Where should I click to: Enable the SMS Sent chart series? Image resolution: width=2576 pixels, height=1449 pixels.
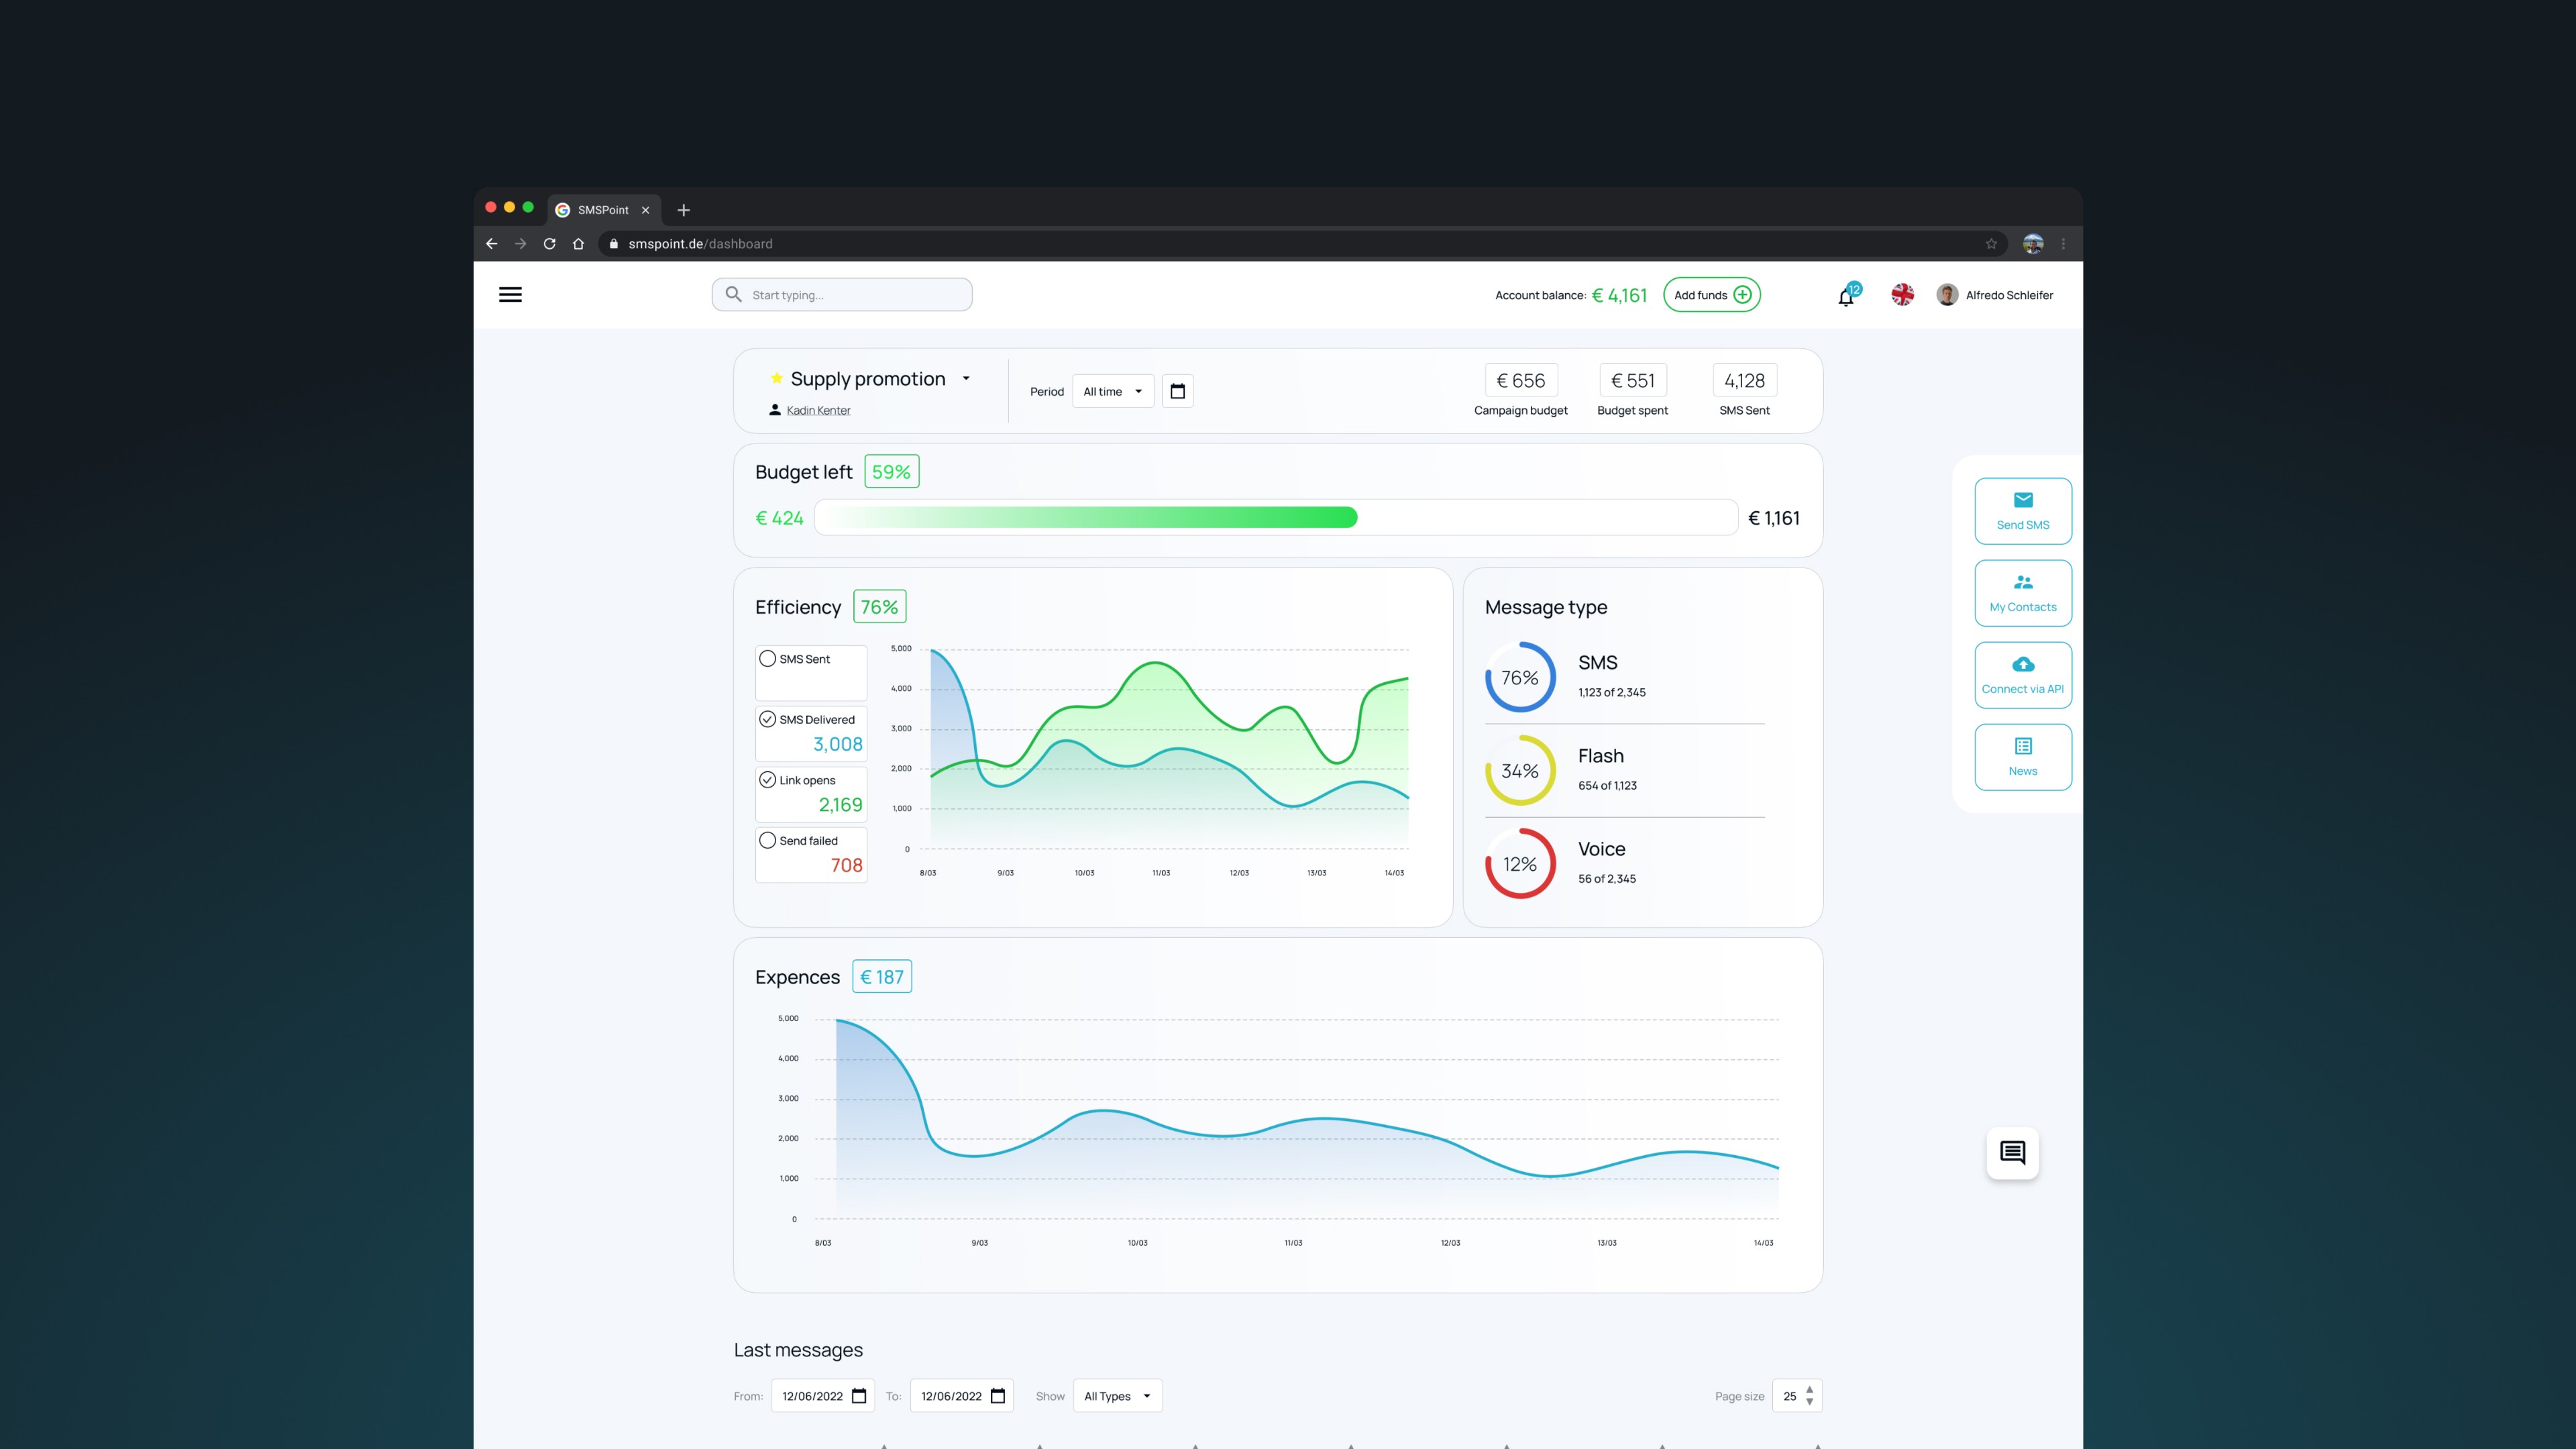tap(768, 659)
